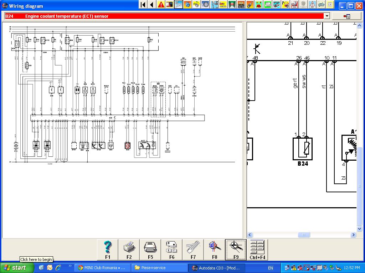365x273 pixels.
Task: Go to first page with skip-back arrow
Action: click(143, 5)
